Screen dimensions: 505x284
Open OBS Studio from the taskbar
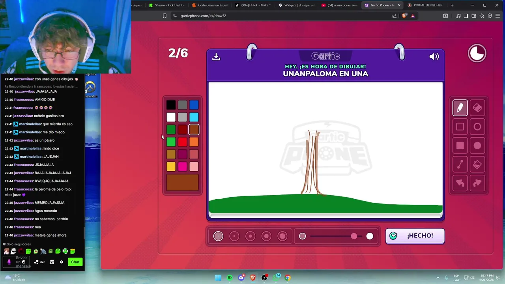(264, 278)
